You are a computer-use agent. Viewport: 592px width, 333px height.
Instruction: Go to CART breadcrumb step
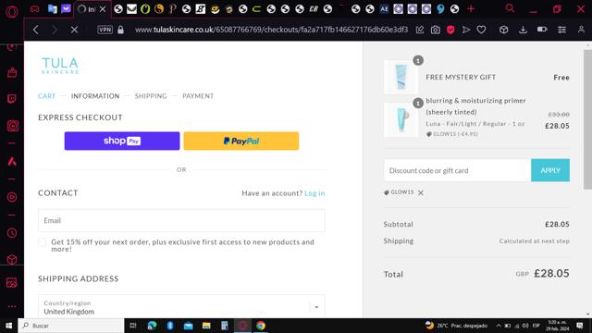point(46,96)
